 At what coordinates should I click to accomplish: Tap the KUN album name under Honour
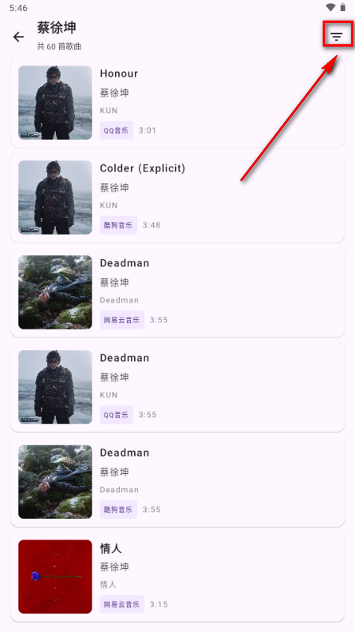pyautogui.click(x=109, y=111)
